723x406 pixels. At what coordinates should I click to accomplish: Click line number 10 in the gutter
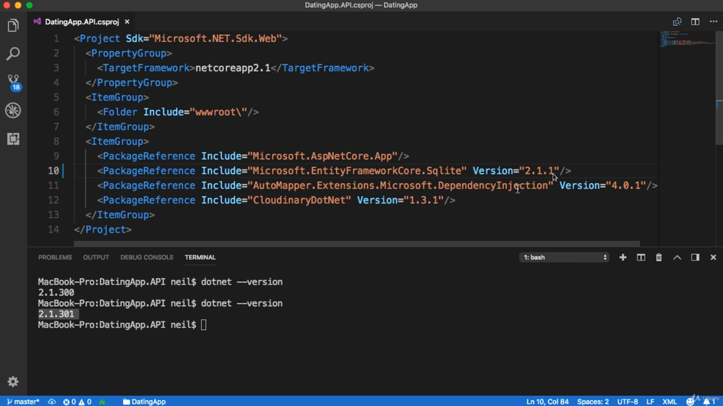click(54, 171)
